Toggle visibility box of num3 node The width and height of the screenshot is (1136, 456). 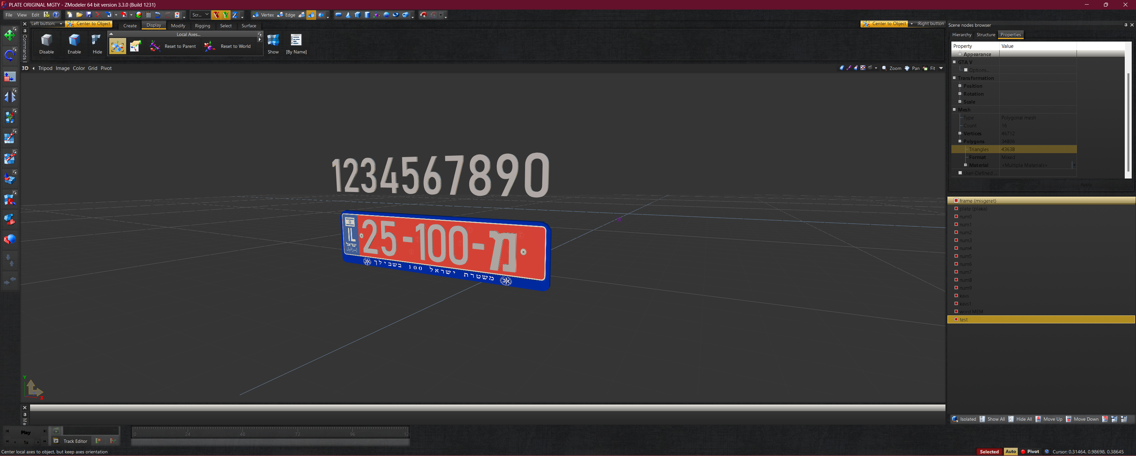[x=956, y=240]
